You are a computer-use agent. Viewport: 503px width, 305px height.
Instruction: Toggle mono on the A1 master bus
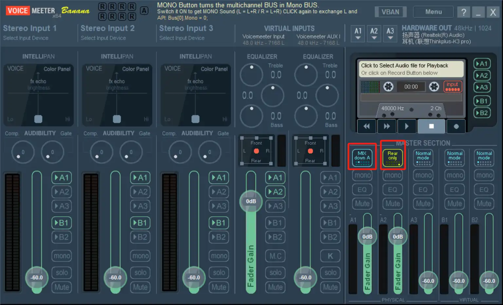click(x=363, y=175)
